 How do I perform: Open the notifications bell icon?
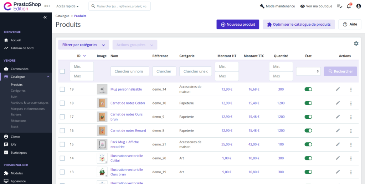click(349, 6)
